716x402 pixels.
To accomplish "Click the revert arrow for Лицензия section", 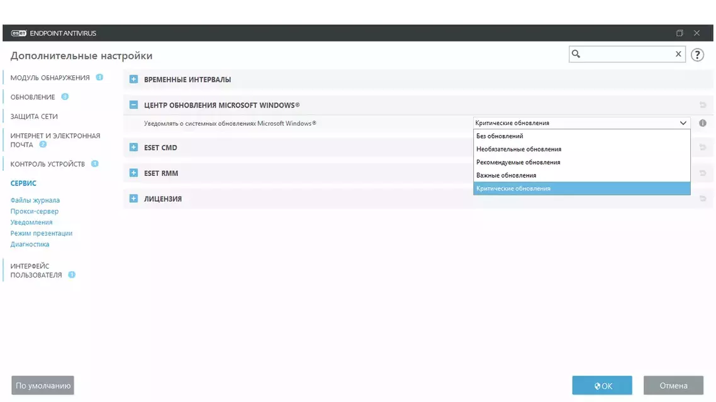I will click(x=702, y=198).
